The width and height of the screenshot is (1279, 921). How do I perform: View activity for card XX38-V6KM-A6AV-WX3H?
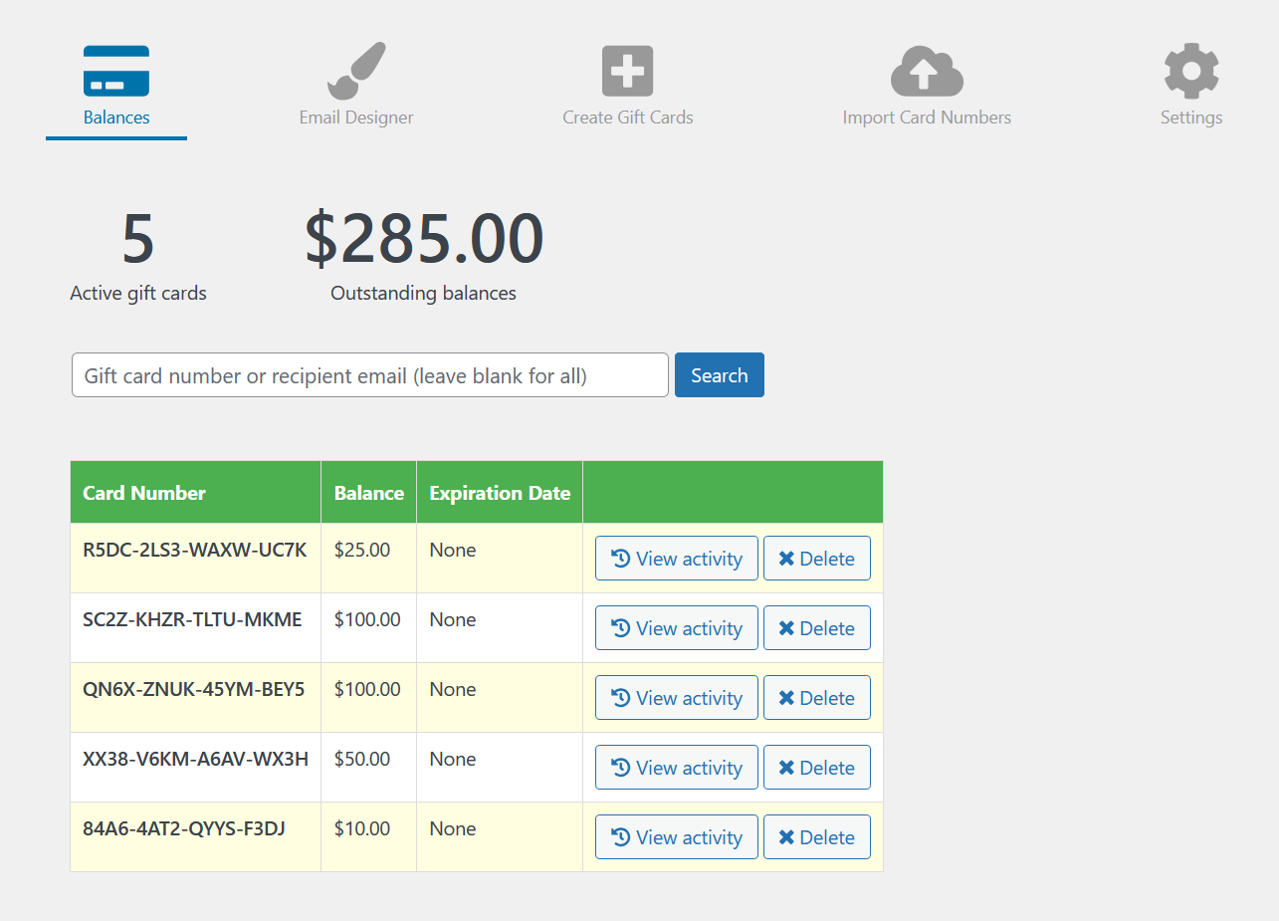tap(677, 768)
